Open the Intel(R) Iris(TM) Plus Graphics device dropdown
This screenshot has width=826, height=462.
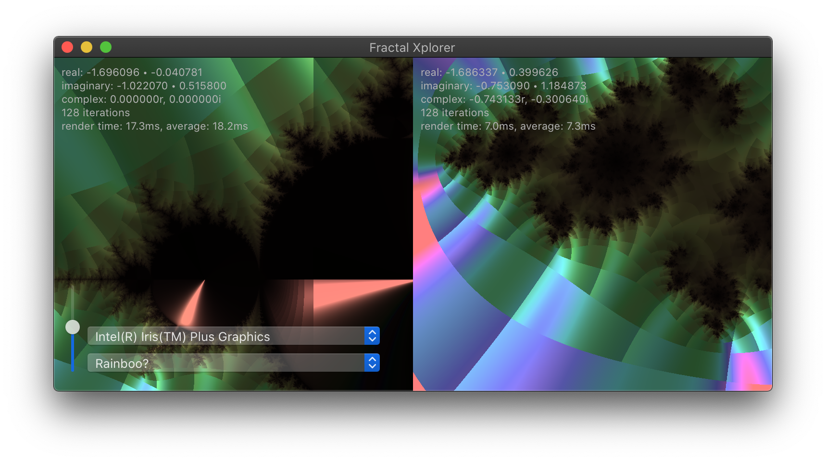click(234, 336)
